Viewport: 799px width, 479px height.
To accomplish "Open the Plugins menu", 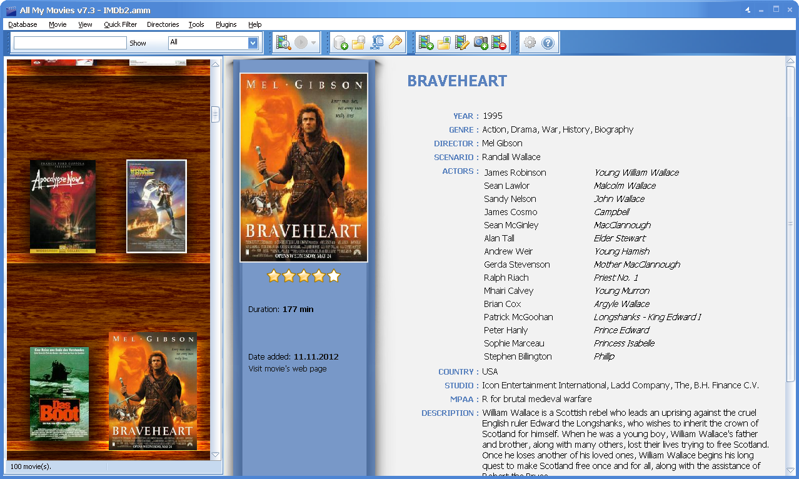I will [226, 24].
